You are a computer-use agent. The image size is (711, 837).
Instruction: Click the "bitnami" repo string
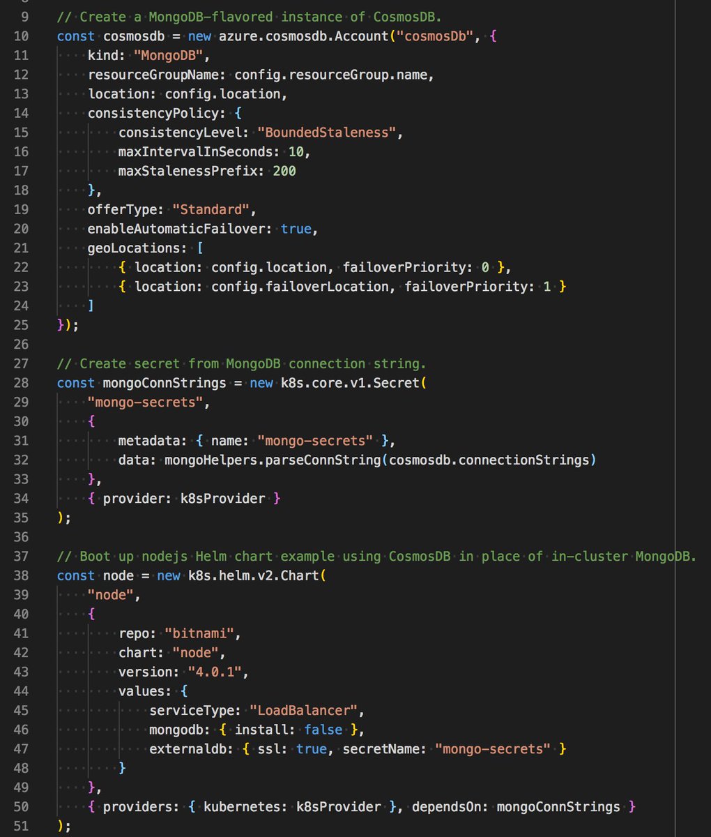click(199, 634)
